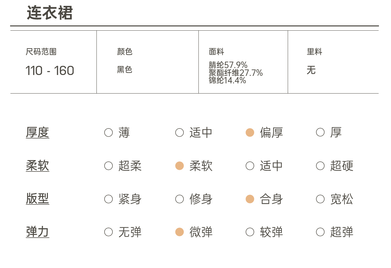391x268 pixels.
Task: Select 超柔 softness option
Action: 109,166
